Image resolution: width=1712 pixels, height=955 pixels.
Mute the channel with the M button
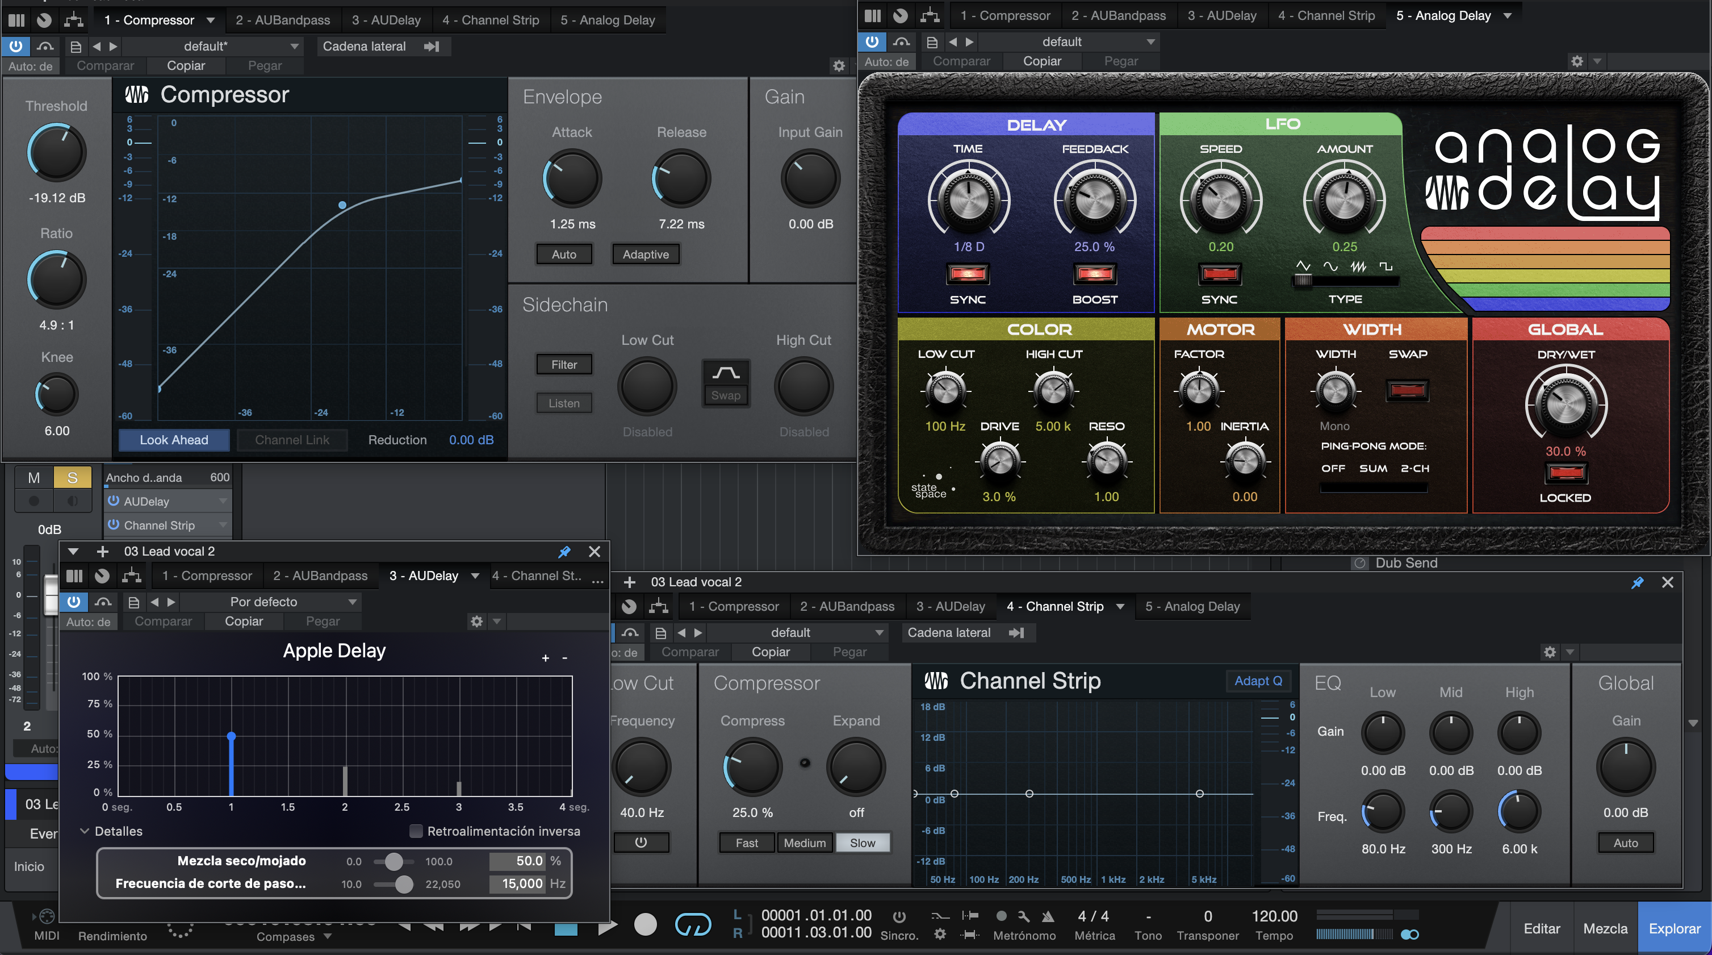point(34,477)
